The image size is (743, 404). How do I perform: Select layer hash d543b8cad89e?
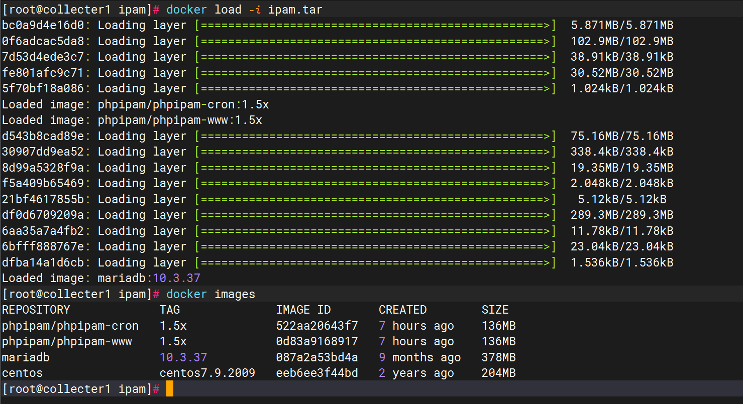(43, 136)
